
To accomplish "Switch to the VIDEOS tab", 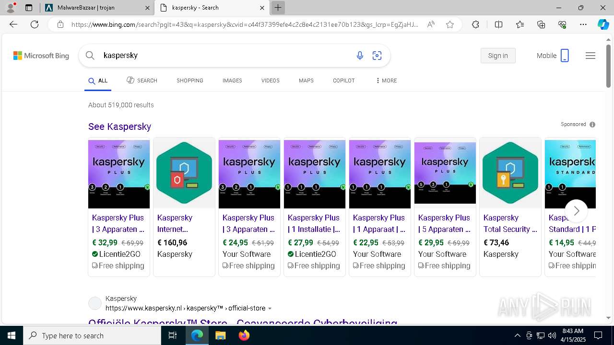I will click(271, 80).
